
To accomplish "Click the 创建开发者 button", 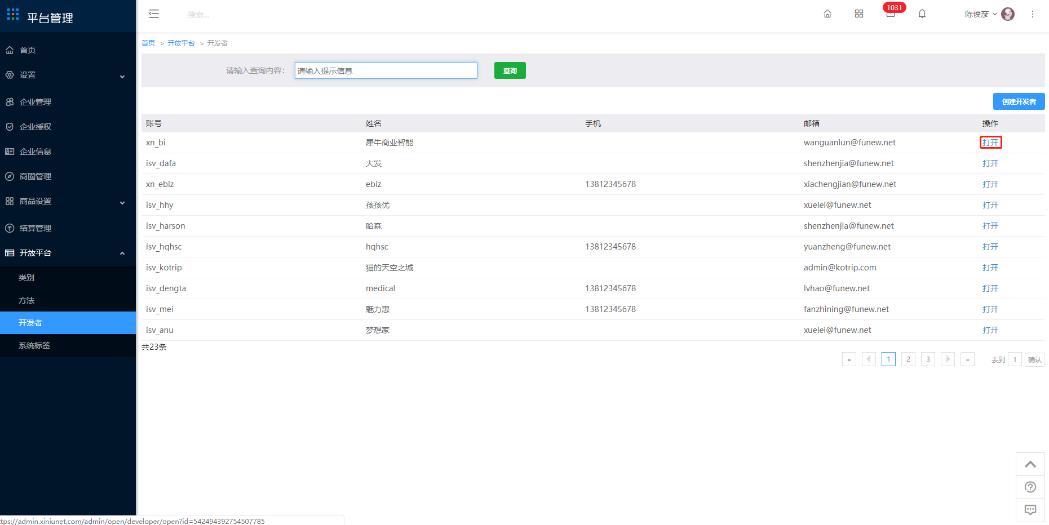I will point(1019,101).
